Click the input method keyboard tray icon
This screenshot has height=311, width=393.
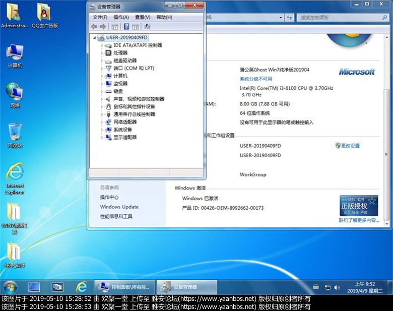click(316, 287)
